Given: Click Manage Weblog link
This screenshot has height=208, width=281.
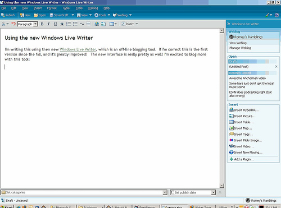Looking at the screenshot, I should pyautogui.click(x=240, y=48).
